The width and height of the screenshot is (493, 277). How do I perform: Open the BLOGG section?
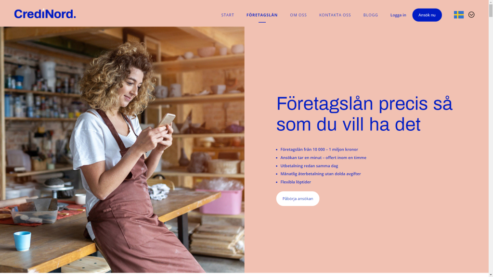(370, 15)
